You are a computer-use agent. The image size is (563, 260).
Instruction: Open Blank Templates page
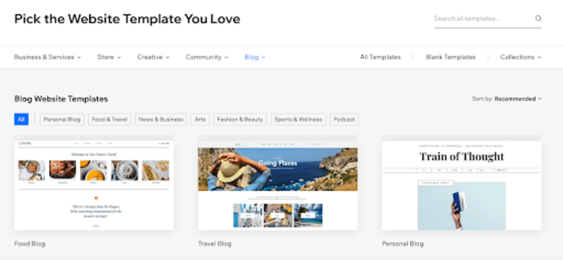pyautogui.click(x=450, y=57)
